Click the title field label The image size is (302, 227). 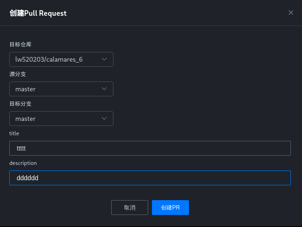pos(14,133)
